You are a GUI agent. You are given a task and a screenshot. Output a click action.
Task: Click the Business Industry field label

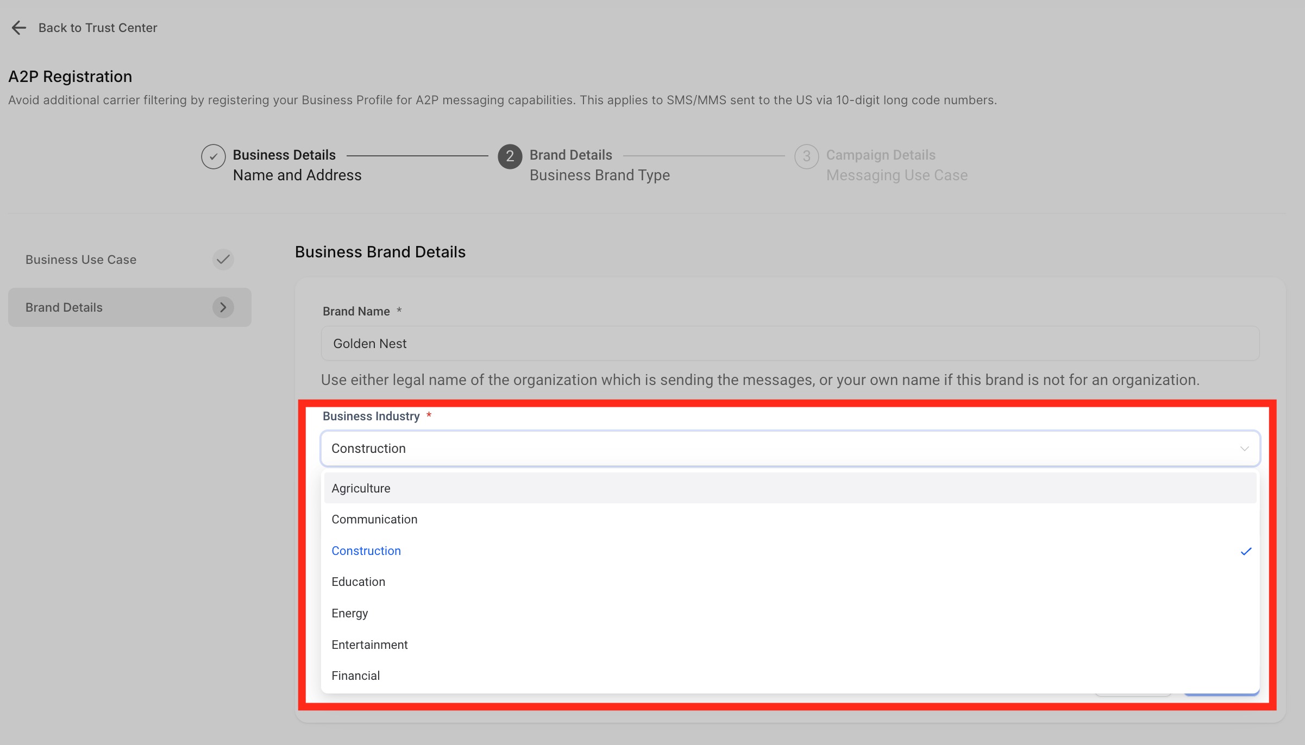point(371,416)
